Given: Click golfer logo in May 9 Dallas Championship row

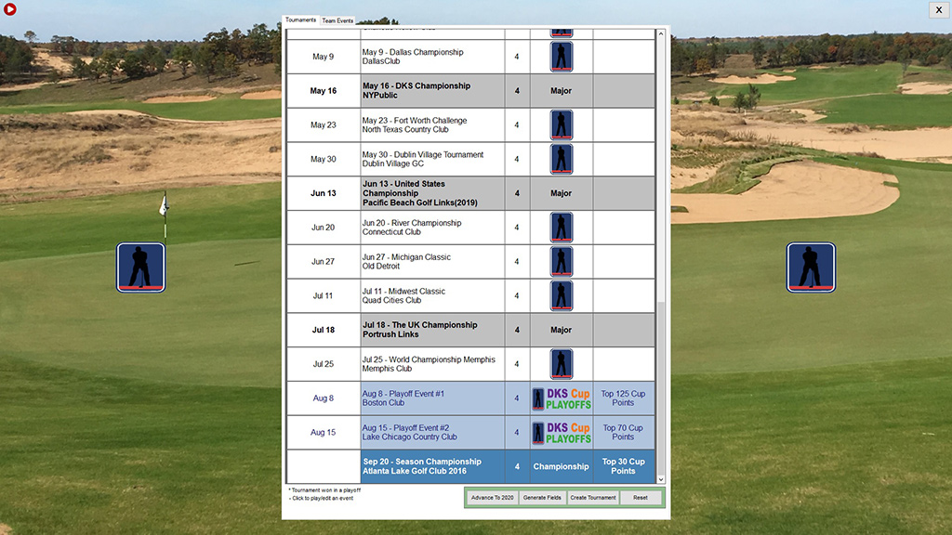Looking at the screenshot, I should point(561,57).
